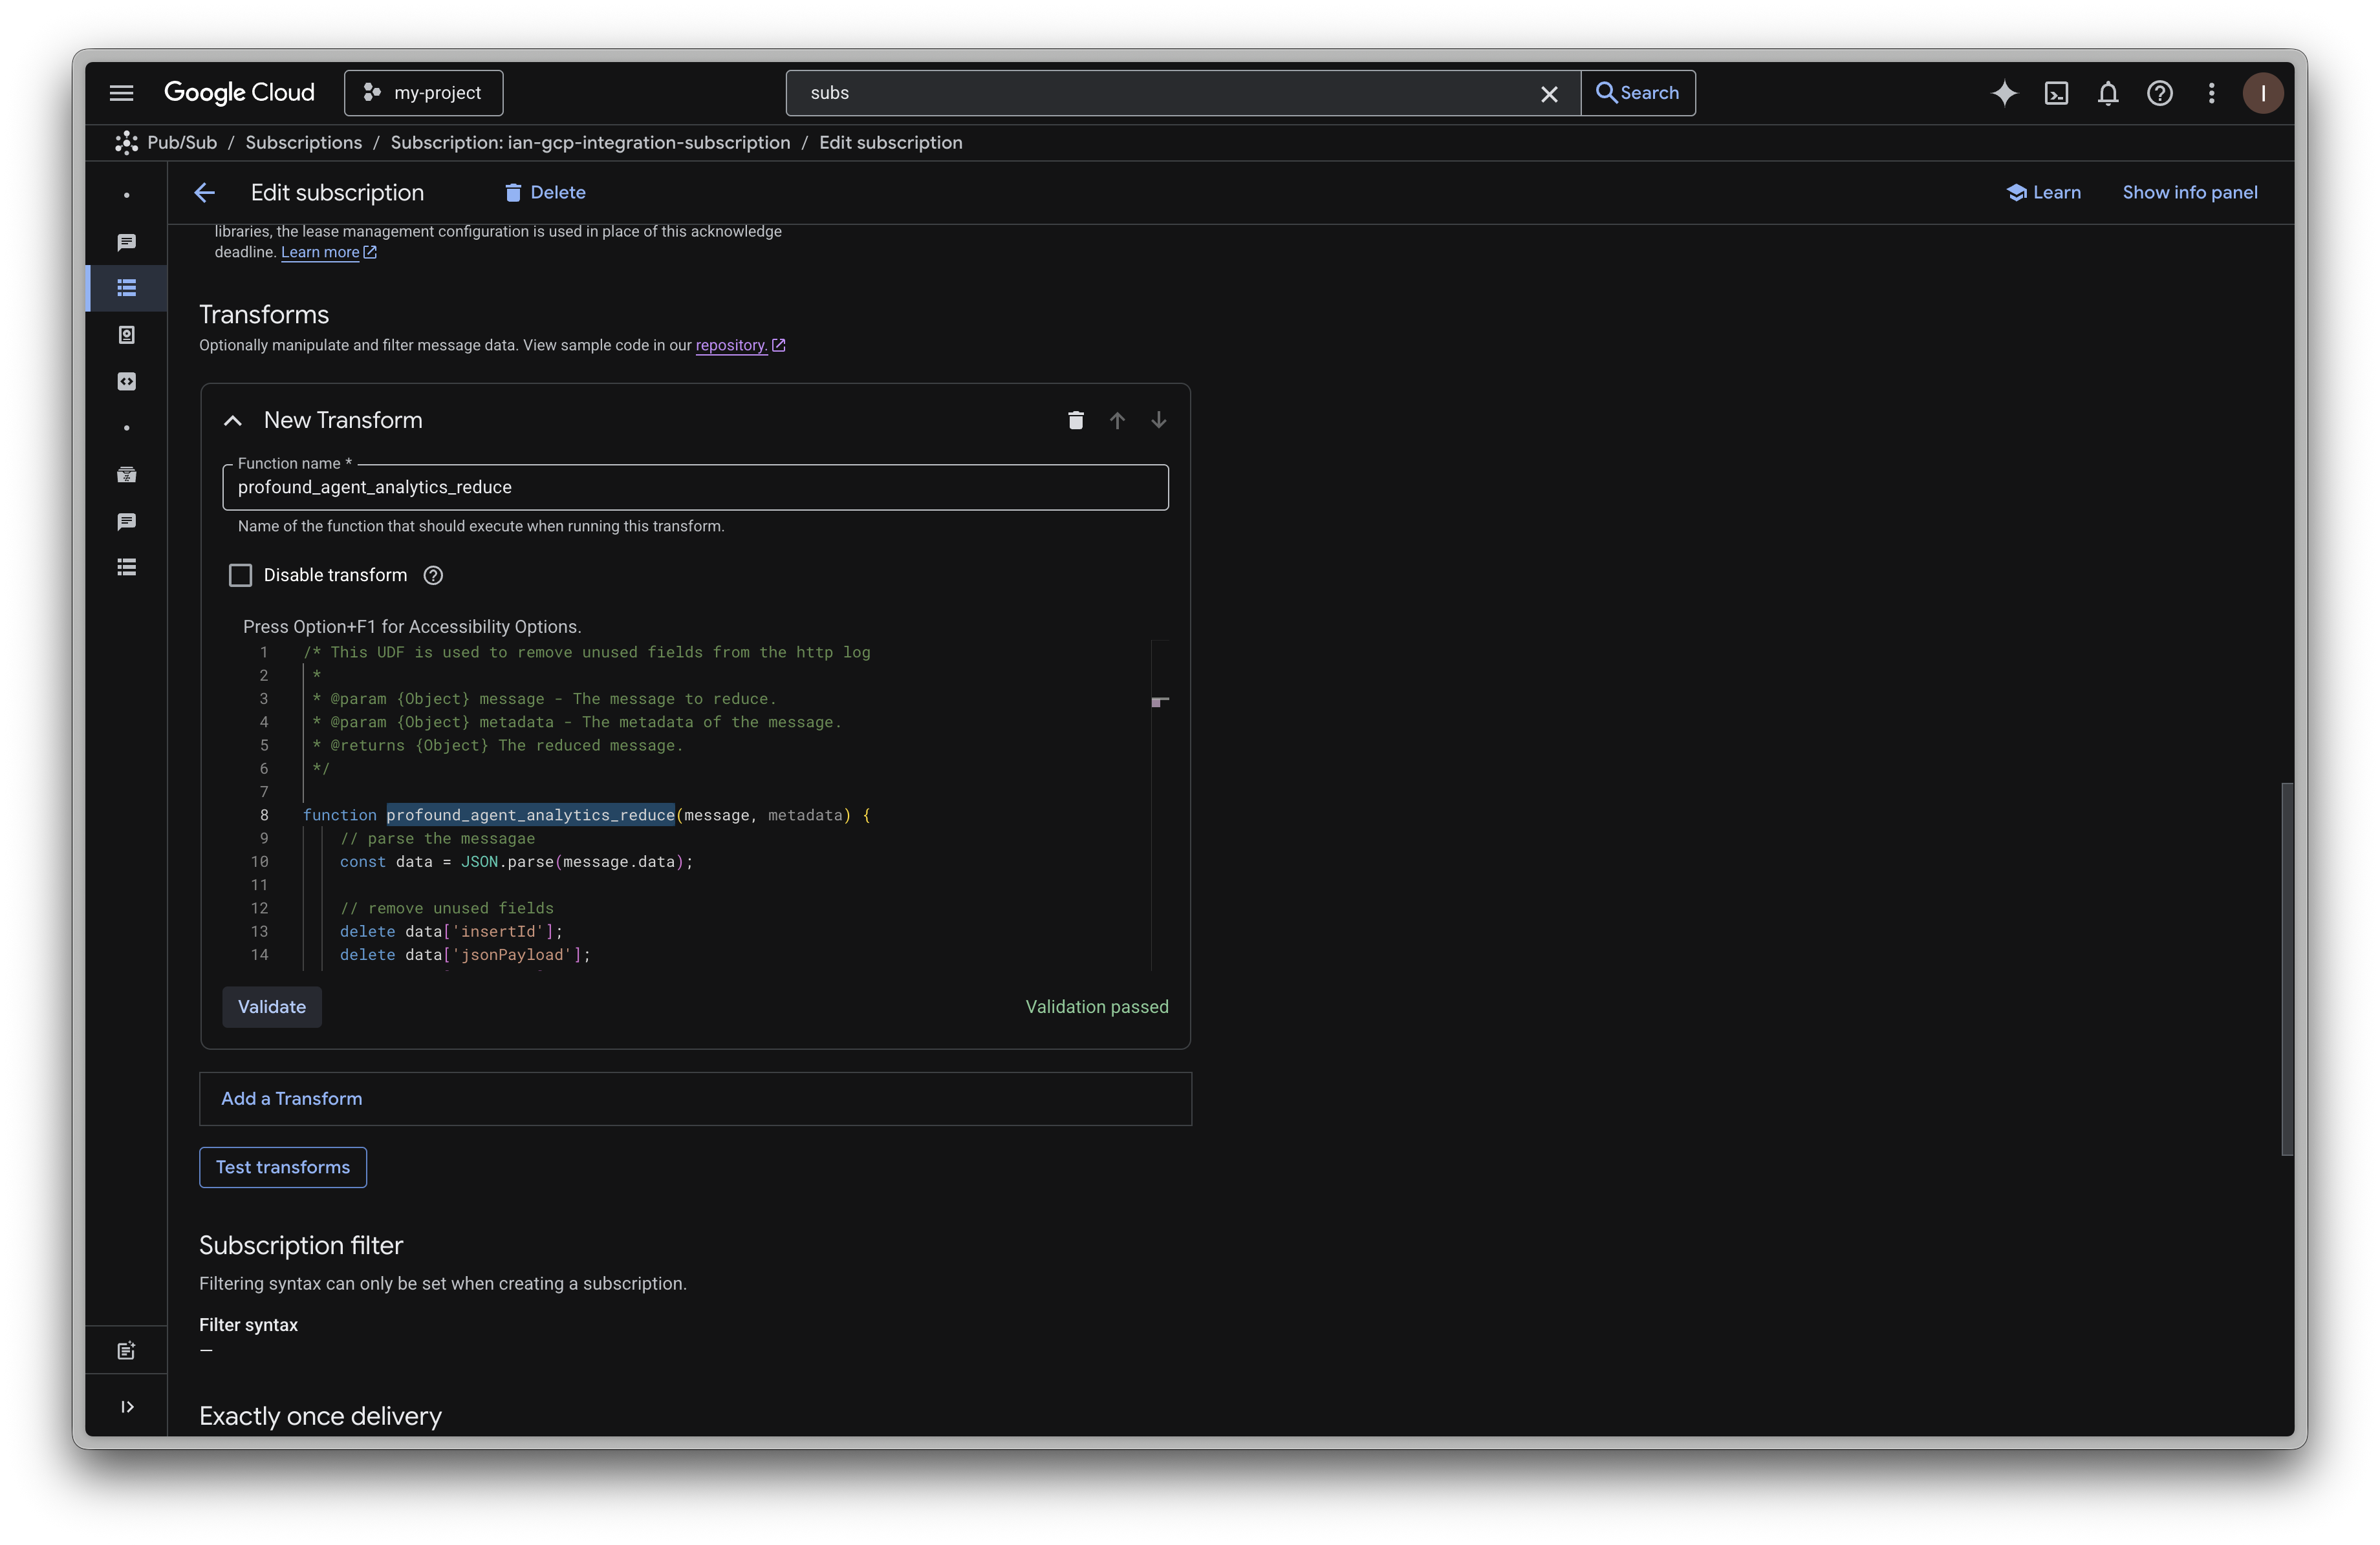2380x1545 pixels.
Task: Show help for Disable transform
Action: coord(433,575)
